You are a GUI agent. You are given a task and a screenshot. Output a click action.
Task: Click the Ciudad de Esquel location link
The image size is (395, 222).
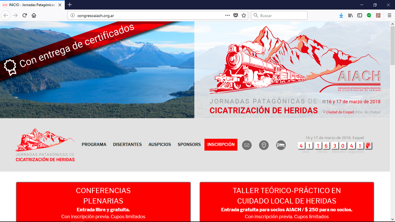pyautogui.click(x=340, y=112)
